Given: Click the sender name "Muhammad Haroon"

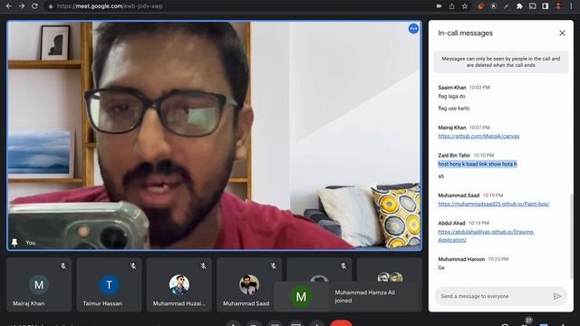Looking at the screenshot, I should pyautogui.click(x=461, y=259).
